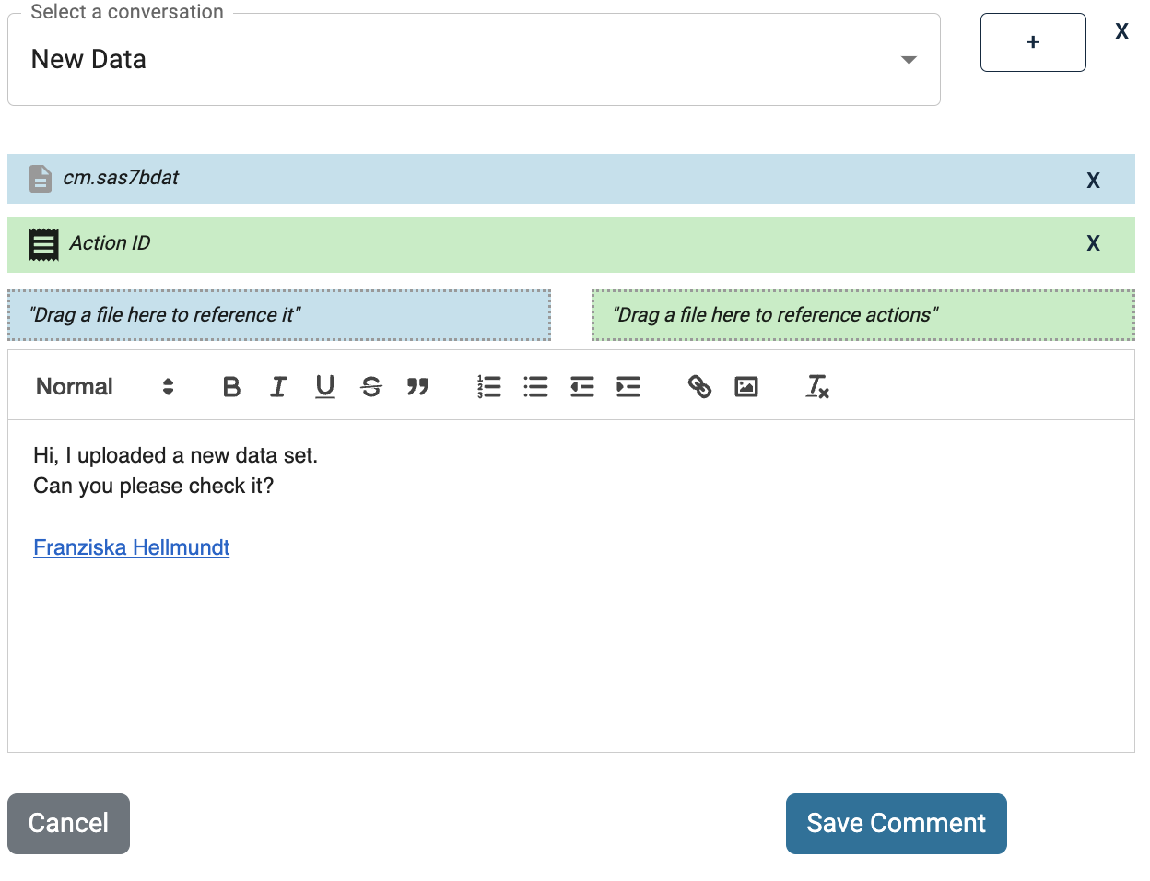The height and width of the screenshot is (881, 1150).
Task: Decrease the text indent
Action: tap(582, 387)
